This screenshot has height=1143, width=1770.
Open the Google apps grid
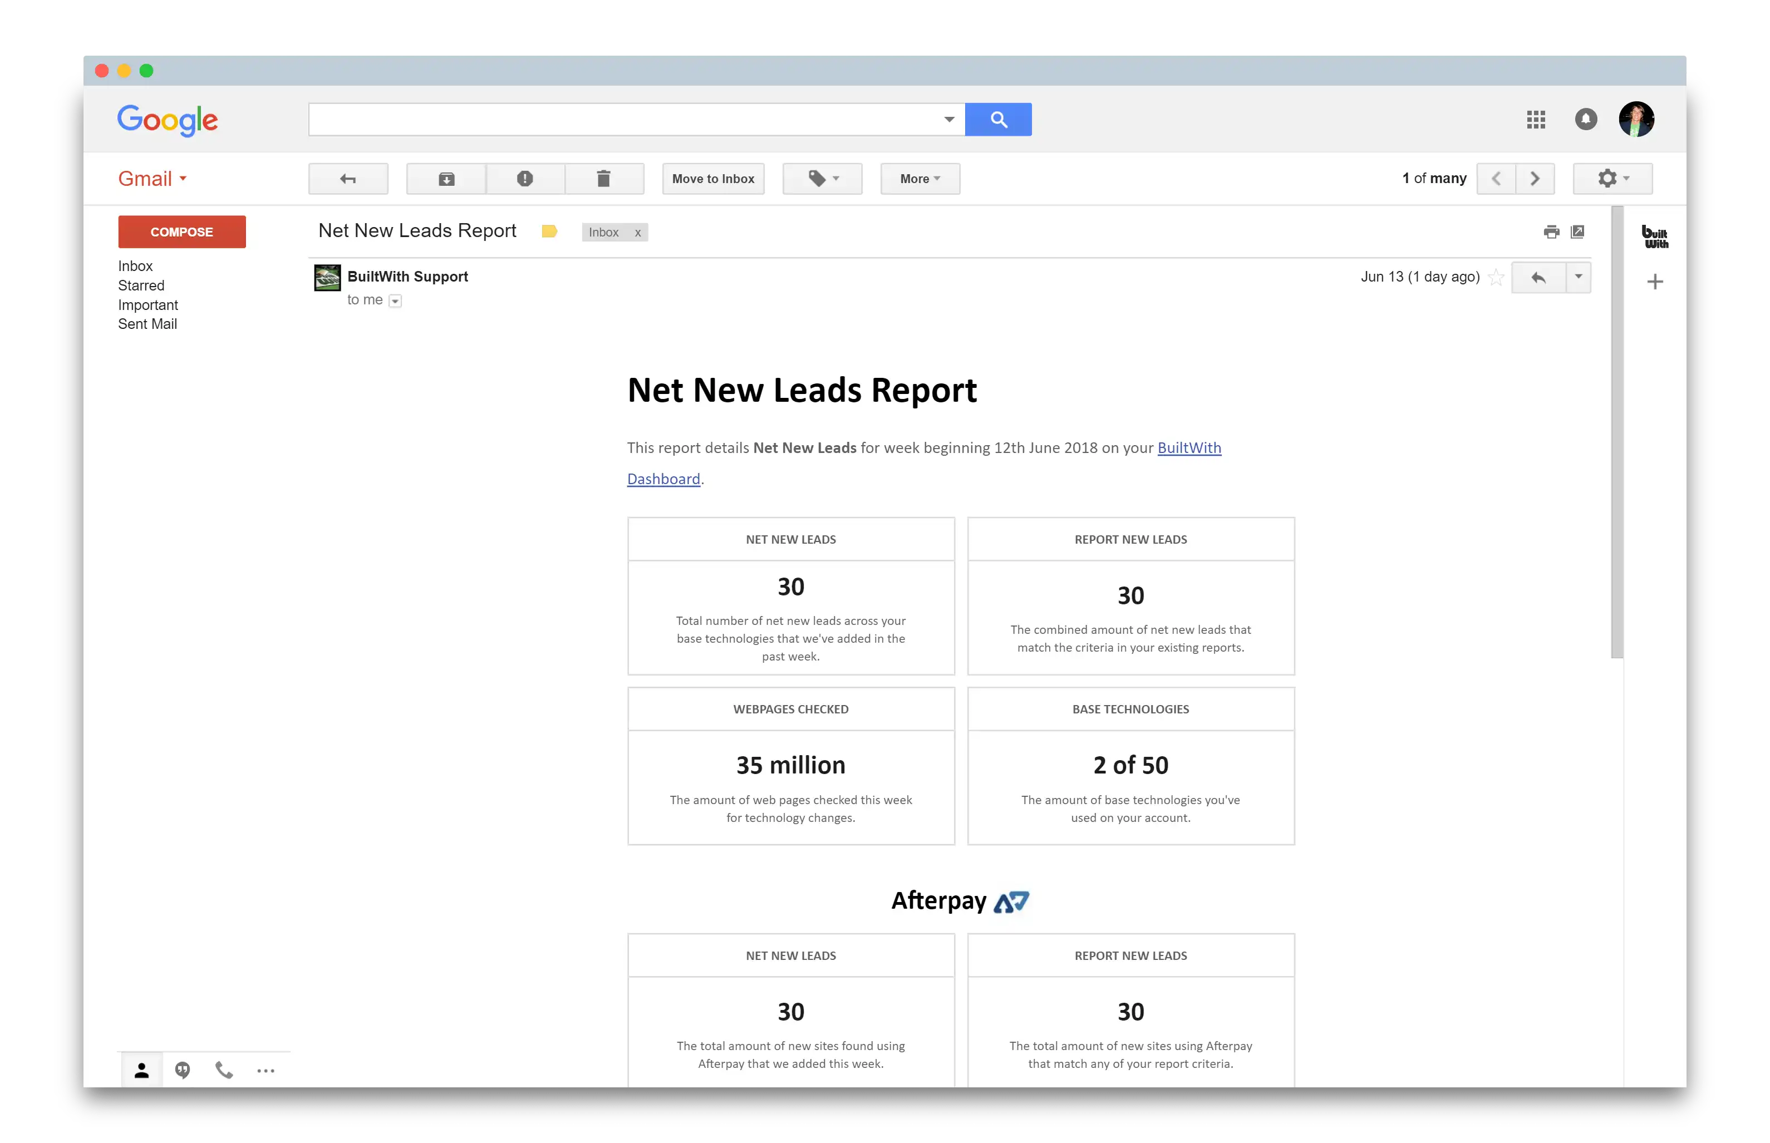pos(1536,120)
